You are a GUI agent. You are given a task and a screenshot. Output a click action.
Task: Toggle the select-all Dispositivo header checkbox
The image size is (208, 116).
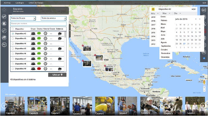[13, 29]
